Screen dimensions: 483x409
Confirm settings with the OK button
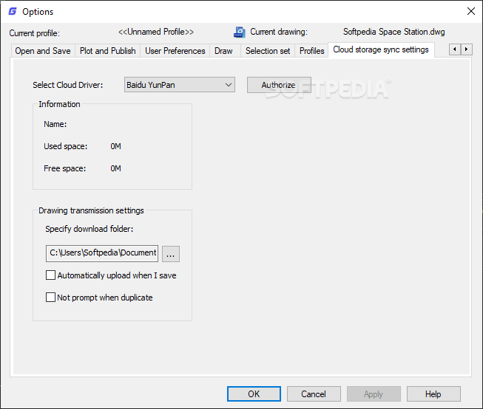tap(254, 394)
